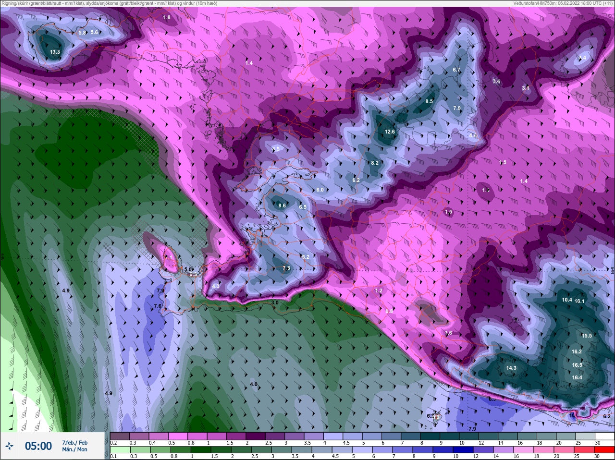Click the 13.3 precipitation value on map
The image size is (615, 460).
(55, 52)
